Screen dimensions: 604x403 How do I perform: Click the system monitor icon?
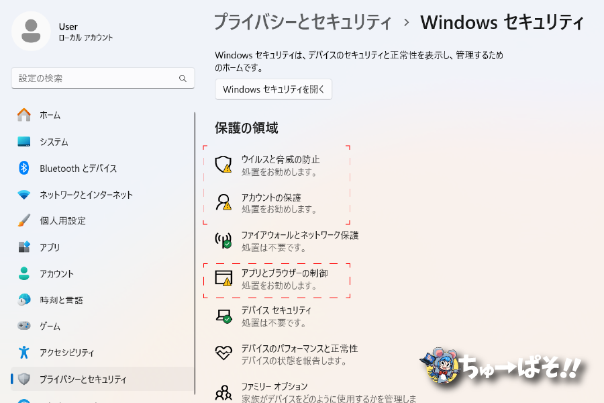click(24, 142)
